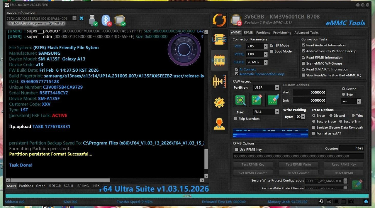This screenshot has height=208, width=375.
Task: Click the status bar camera icon
Action: point(351,202)
